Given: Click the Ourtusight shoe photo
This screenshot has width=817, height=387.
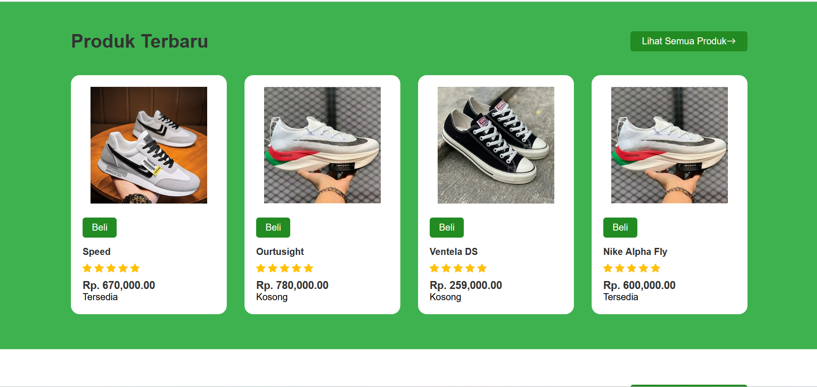Looking at the screenshot, I should [x=322, y=145].
